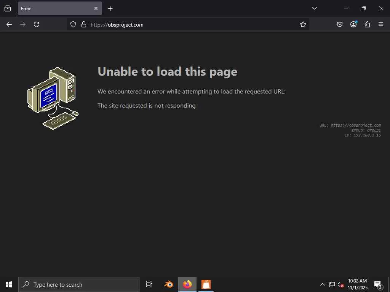Image resolution: width=390 pixels, height=292 pixels.
Task: Open the Windows Start menu
Action: click(x=9, y=284)
